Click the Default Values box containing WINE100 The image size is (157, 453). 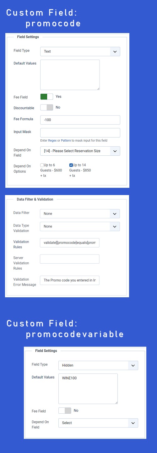coord(88,389)
